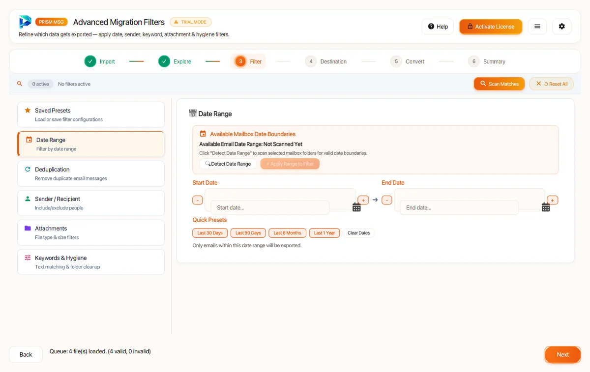This screenshot has height=372, width=590.
Task: Click the Back button
Action: (x=26, y=354)
